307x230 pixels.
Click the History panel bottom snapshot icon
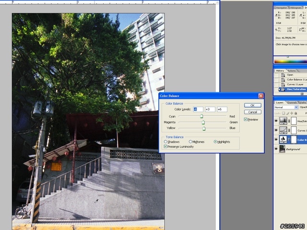302,94
